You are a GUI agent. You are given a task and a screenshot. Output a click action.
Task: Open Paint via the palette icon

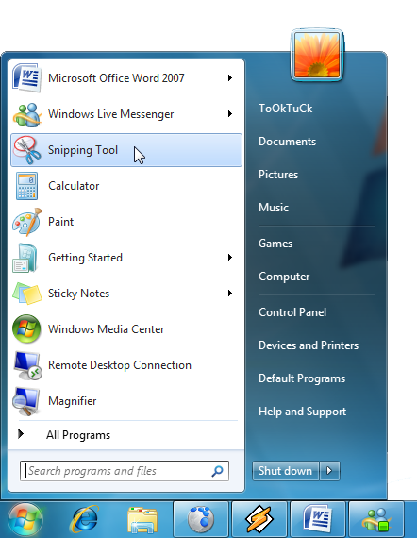[x=26, y=222]
